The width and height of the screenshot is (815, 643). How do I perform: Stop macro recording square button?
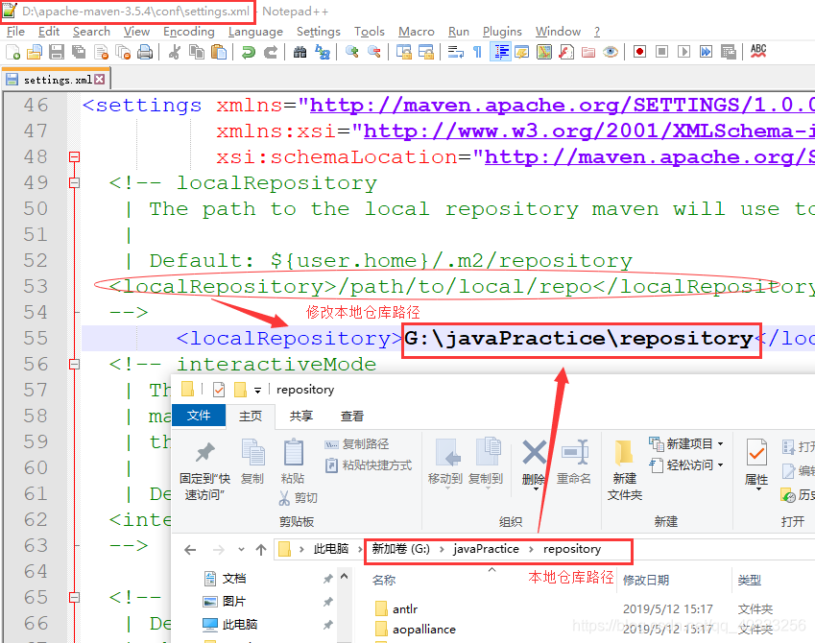pos(661,52)
